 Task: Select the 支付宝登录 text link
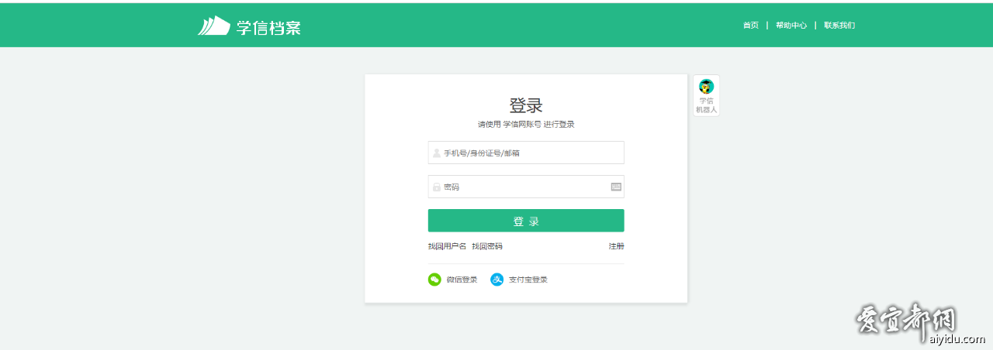pyautogui.click(x=528, y=280)
